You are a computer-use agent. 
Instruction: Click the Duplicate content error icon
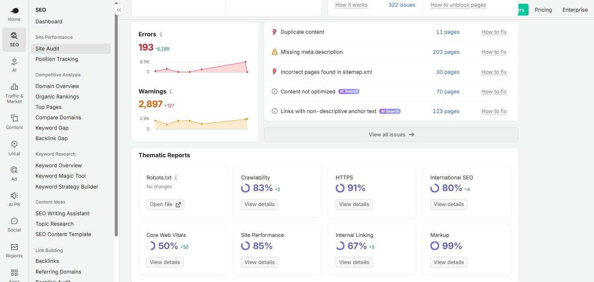click(x=274, y=32)
